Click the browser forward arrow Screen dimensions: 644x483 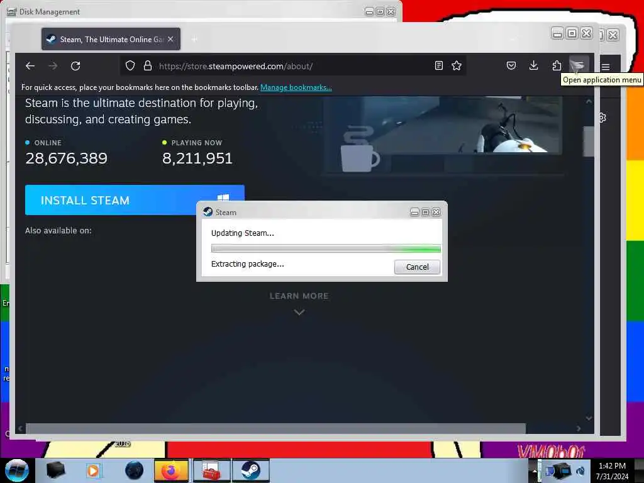coord(53,65)
